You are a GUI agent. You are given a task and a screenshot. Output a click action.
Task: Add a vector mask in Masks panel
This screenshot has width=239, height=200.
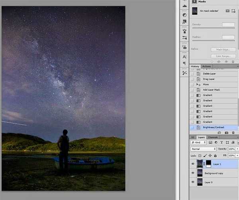pos(233,11)
